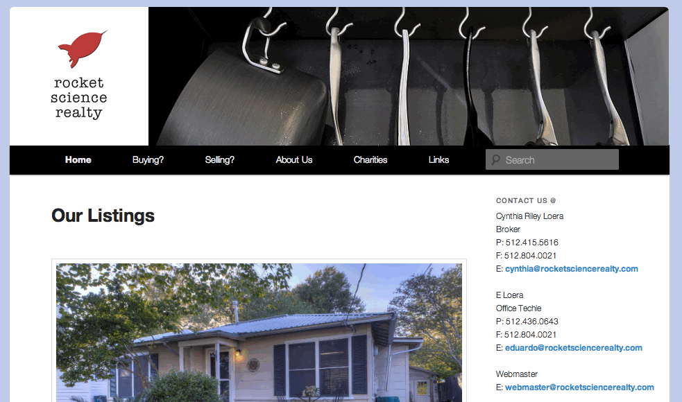The image size is (682, 402).
Task: Click E Loera's phone number 512.436.0643
Action: tap(531, 322)
